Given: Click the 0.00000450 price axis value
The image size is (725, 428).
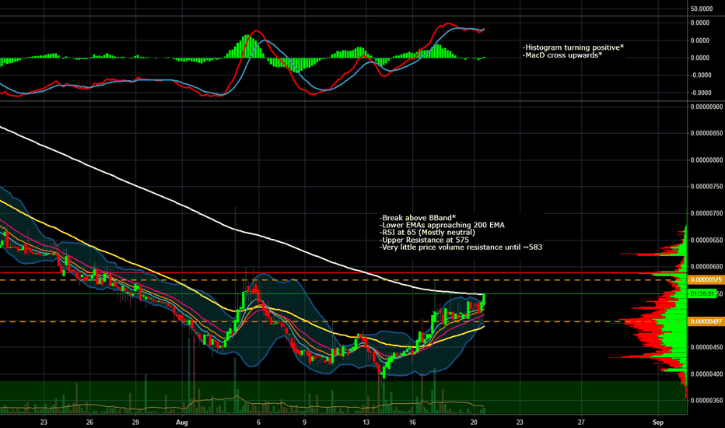Looking at the screenshot, I should click(706, 348).
